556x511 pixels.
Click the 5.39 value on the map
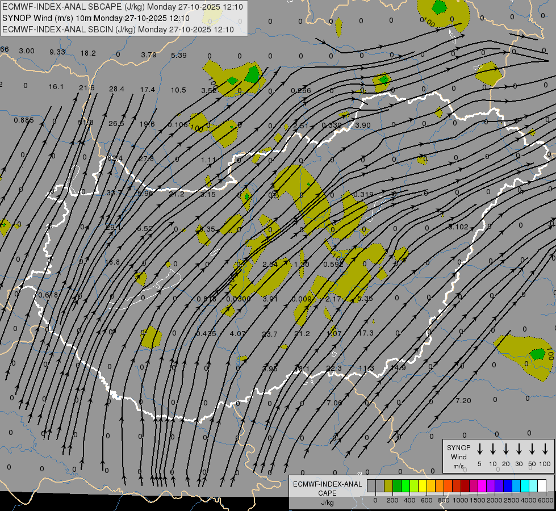(179, 55)
